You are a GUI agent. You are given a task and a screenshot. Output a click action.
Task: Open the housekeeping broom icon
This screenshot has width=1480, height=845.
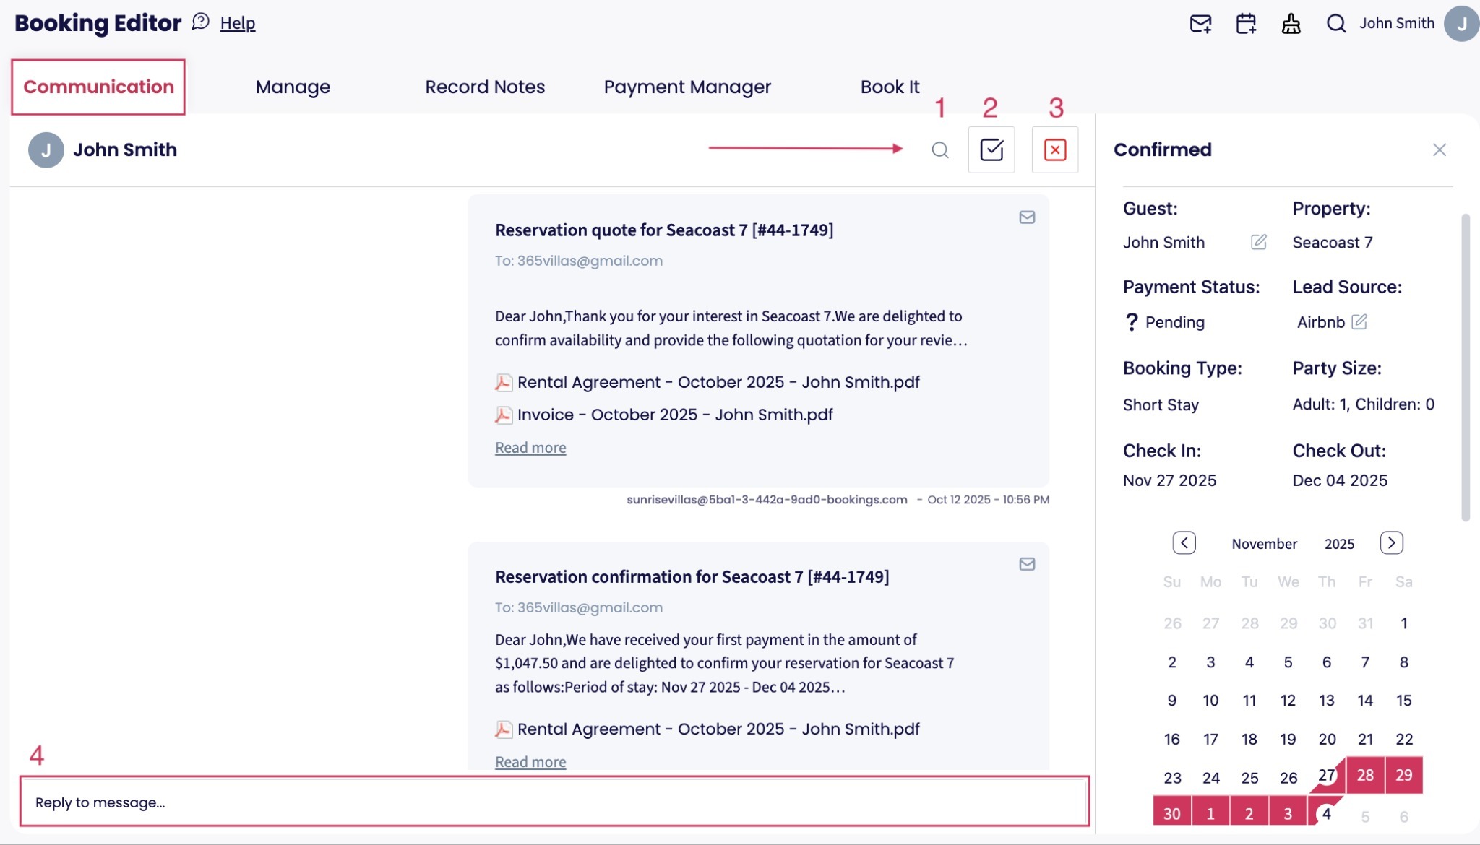1291,24
